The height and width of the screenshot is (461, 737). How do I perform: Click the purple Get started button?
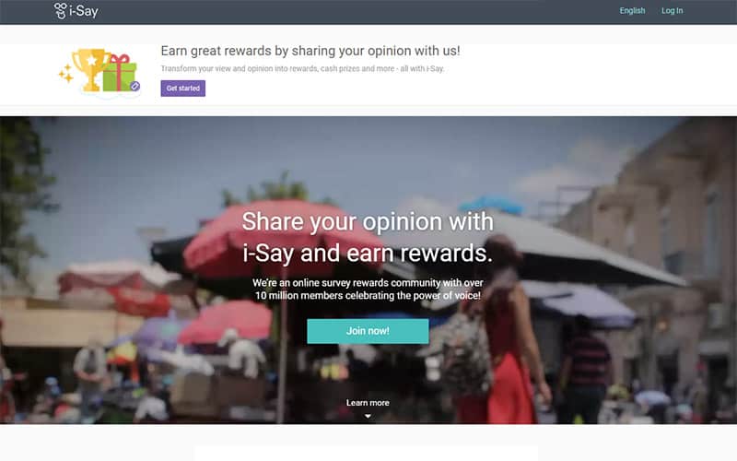182,89
